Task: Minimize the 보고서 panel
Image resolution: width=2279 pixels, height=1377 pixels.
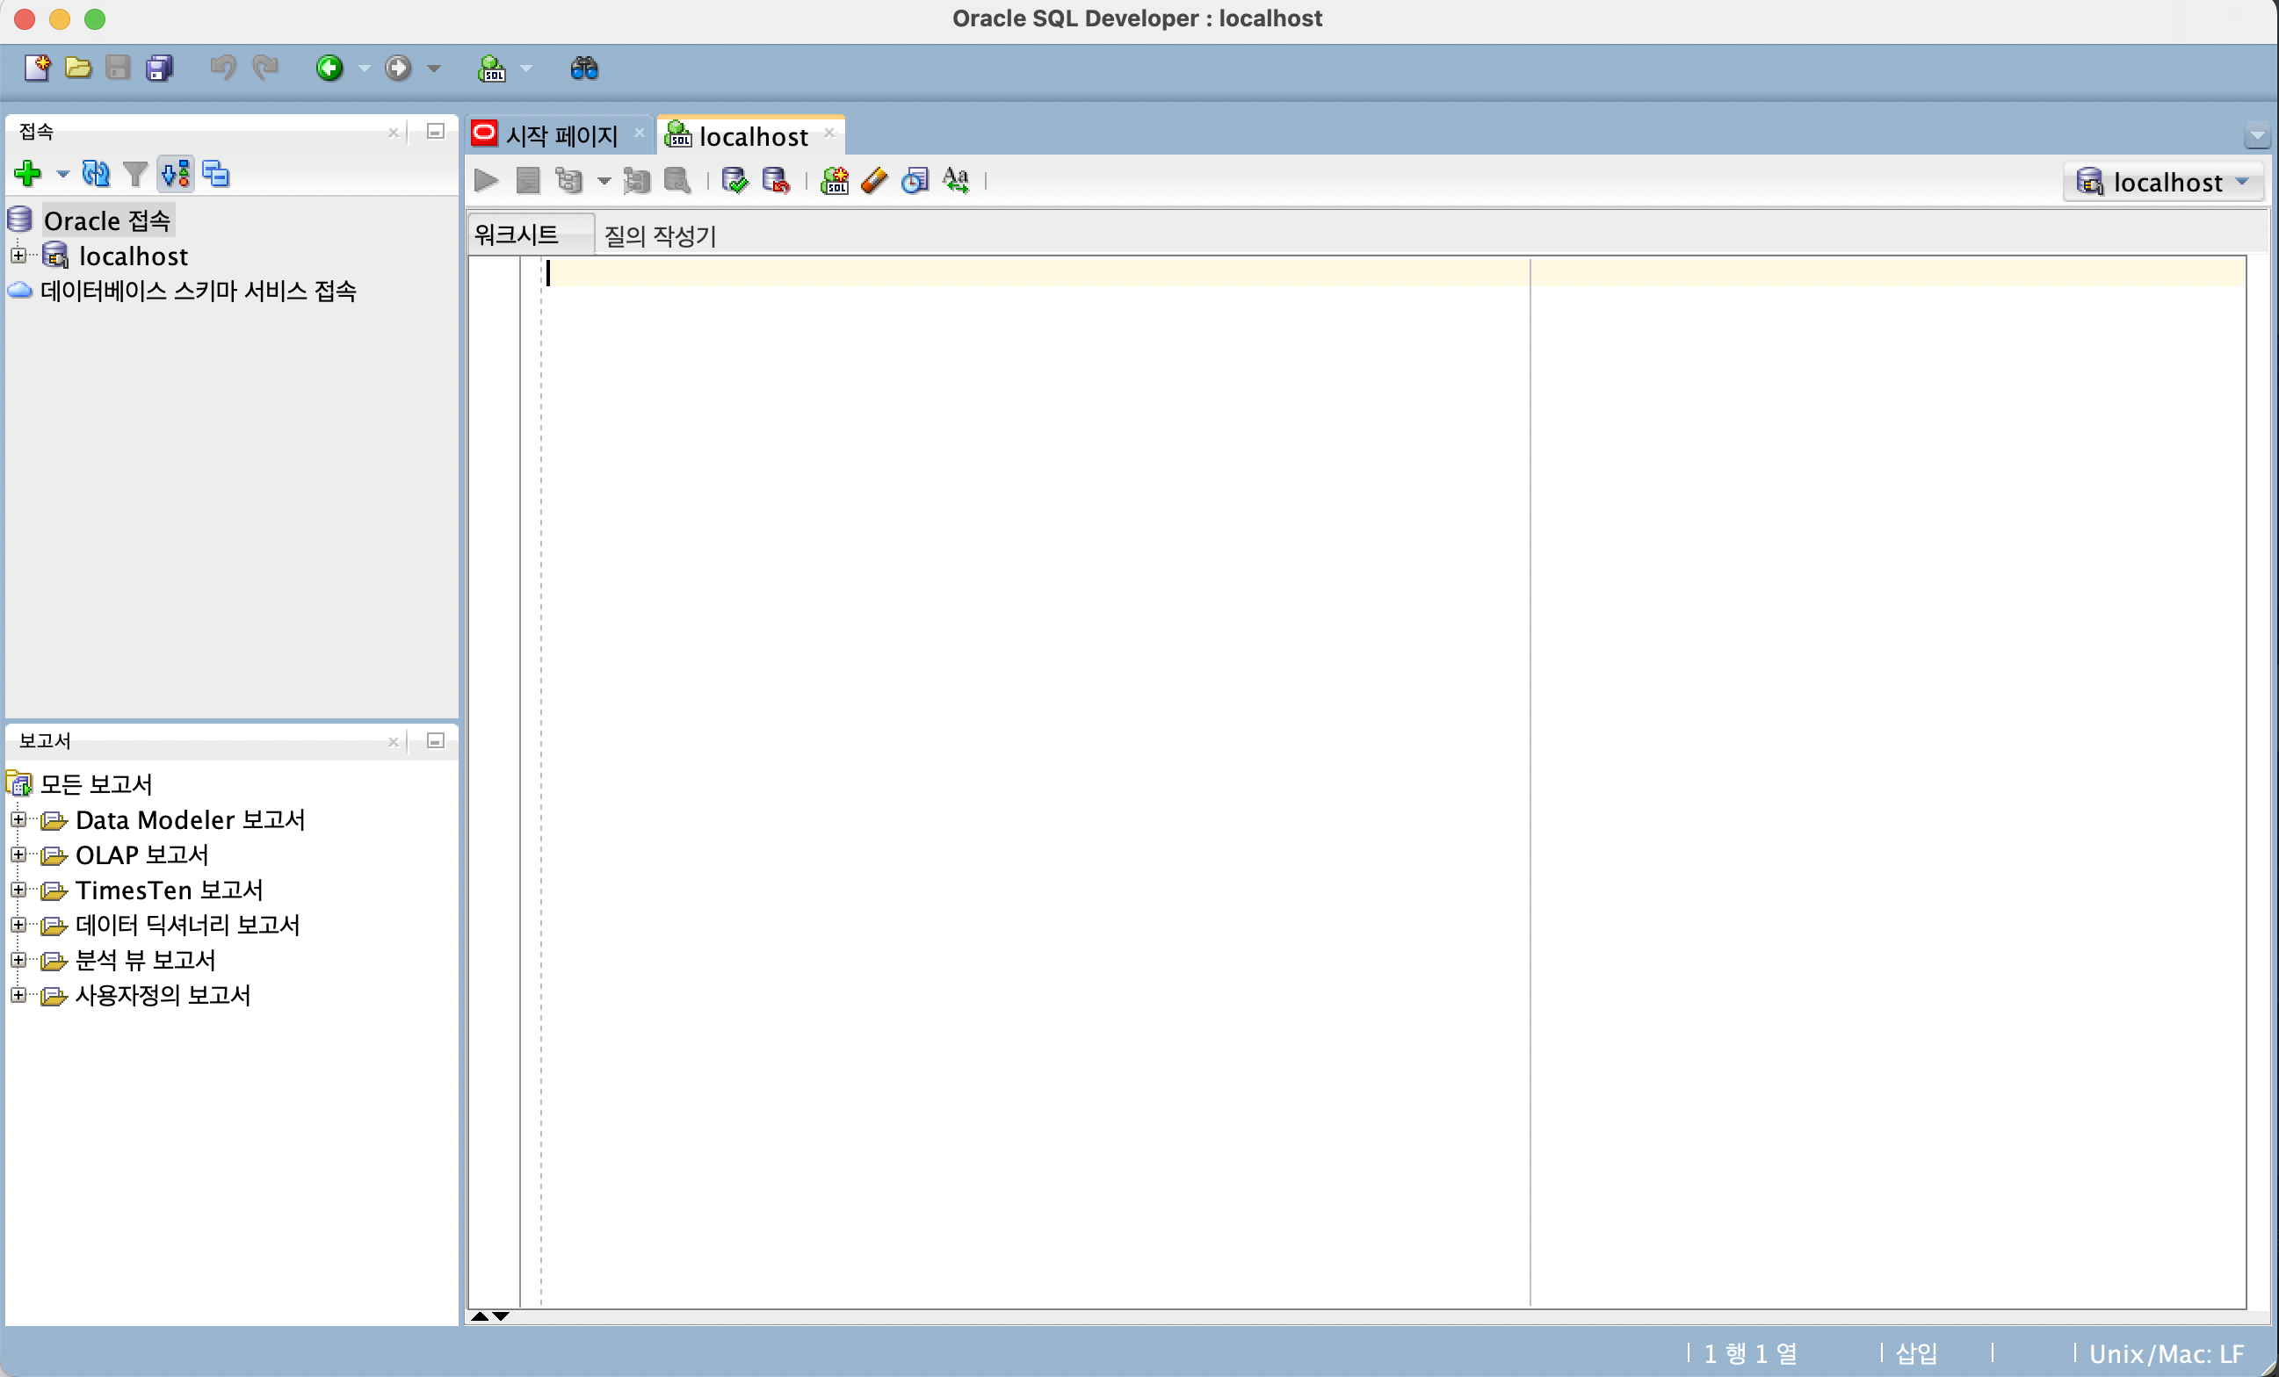Action: click(436, 740)
